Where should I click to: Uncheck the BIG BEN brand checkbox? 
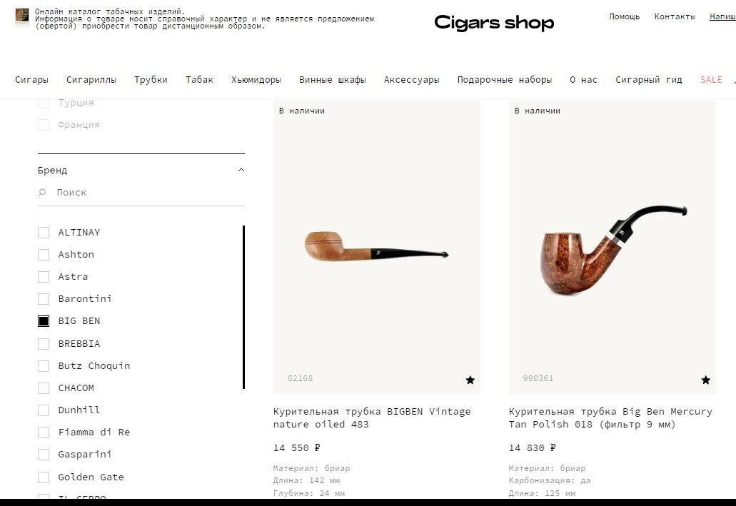click(x=43, y=321)
